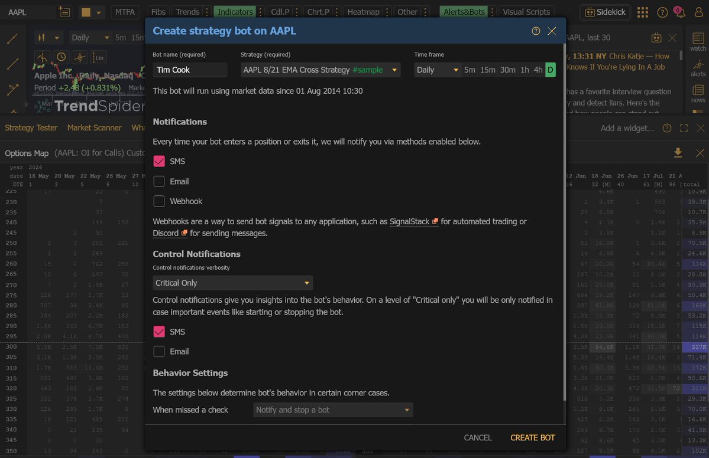This screenshot has width=709, height=458.
Task: Click the robot icon in the news panel header
Action: [656, 38]
